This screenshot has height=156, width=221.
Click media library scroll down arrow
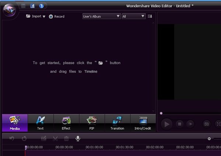pyautogui.click(x=153, y=111)
